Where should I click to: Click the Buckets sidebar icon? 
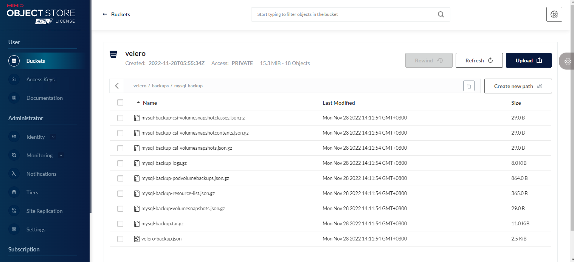pos(14,61)
